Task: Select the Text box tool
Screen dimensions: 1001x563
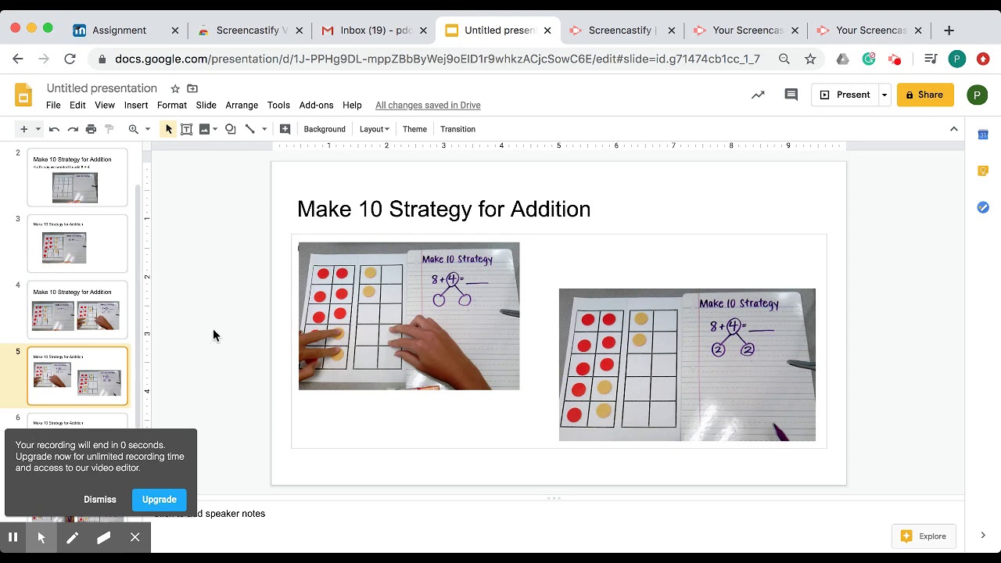Action: 186,129
